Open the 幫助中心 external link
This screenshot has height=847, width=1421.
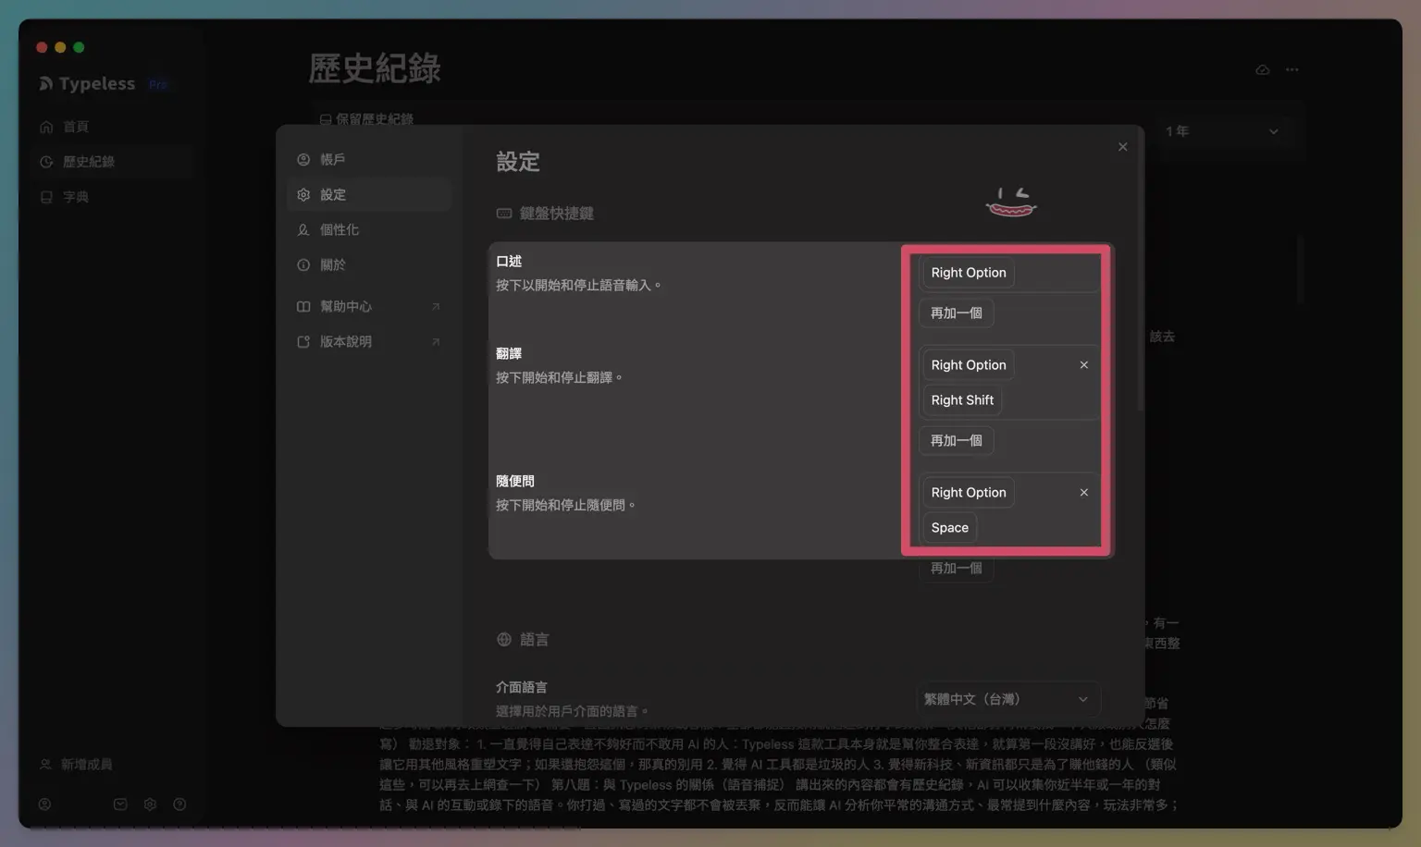pos(368,307)
